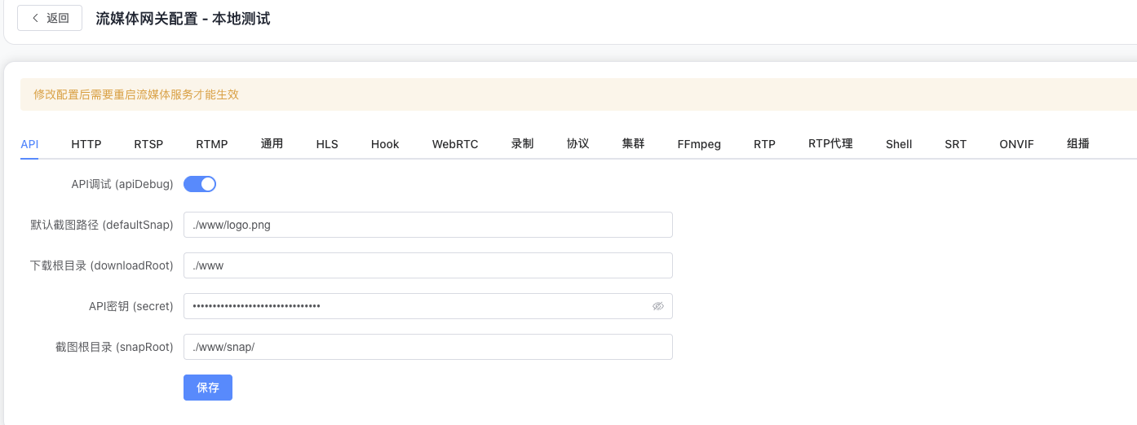Focus the 下载根目录 downloadRoot input field
1137x425 pixels.
coord(427,265)
